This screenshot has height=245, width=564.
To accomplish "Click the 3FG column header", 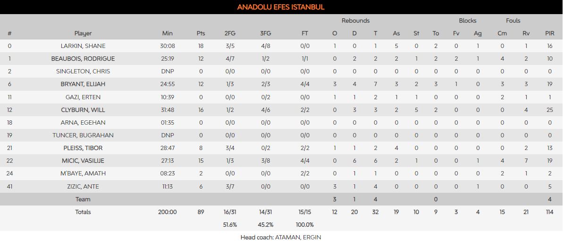I will (266, 33).
